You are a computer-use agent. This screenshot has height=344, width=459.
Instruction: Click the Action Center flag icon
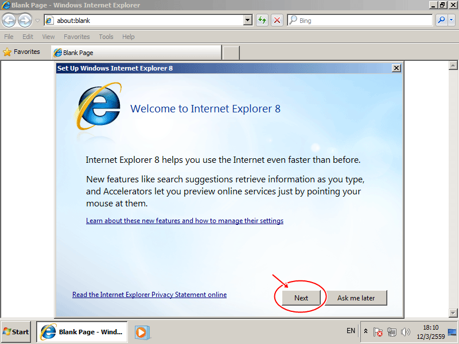coord(378,332)
